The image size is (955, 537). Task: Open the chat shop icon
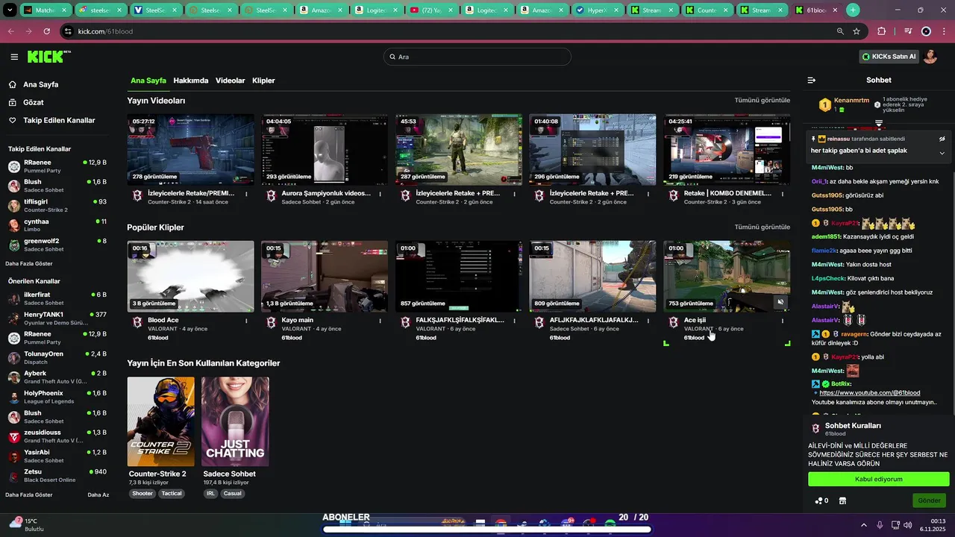pos(843,500)
